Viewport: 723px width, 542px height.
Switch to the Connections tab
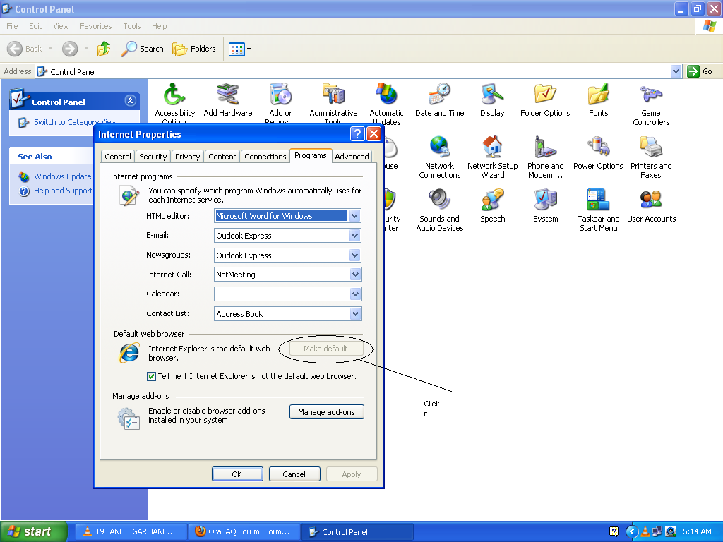click(x=265, y=157)
